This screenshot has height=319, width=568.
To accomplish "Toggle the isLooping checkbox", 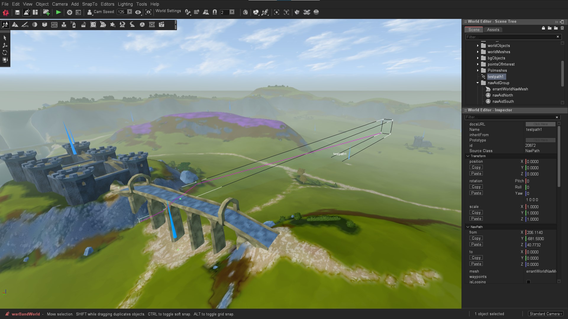I will coord(528,282).
